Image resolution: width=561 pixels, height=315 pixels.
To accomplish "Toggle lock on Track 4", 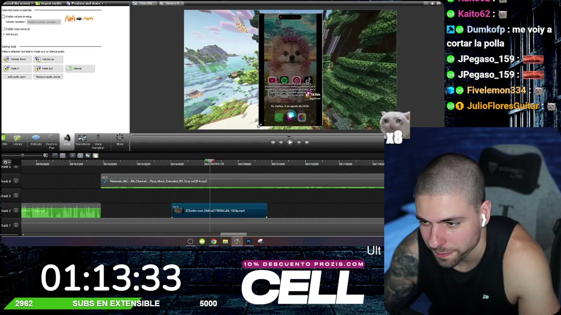I will tap(16, 181).
